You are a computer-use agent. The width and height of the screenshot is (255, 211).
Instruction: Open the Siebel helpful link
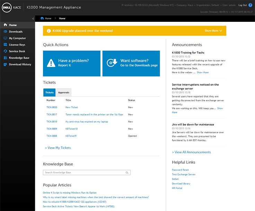pyautogui.click(x=175, y=179)
